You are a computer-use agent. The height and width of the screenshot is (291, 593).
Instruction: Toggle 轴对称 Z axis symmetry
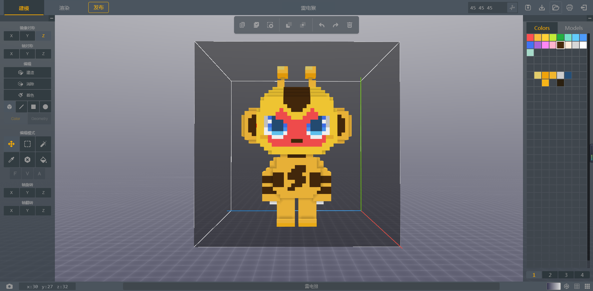[43, 54]
